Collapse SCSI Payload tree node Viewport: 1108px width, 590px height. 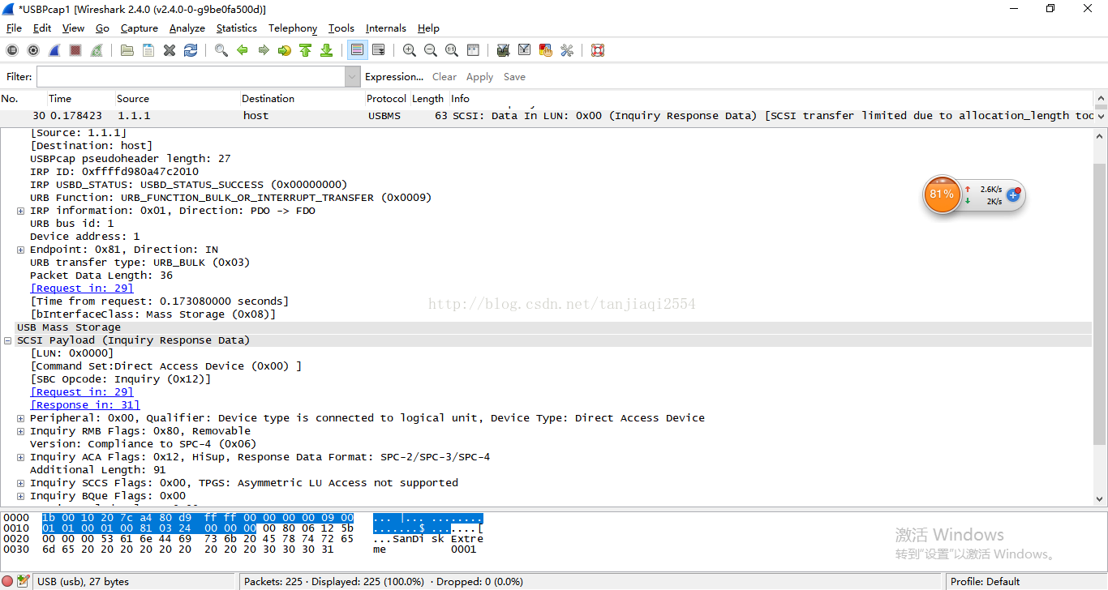pyautogui.click(x=7, y=340)
